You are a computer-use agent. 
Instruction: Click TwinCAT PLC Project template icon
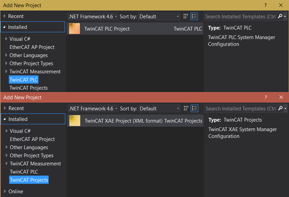(74, 29)
